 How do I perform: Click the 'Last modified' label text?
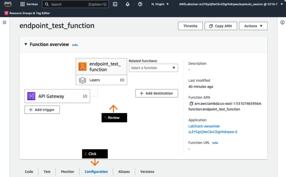click(199, 81)
